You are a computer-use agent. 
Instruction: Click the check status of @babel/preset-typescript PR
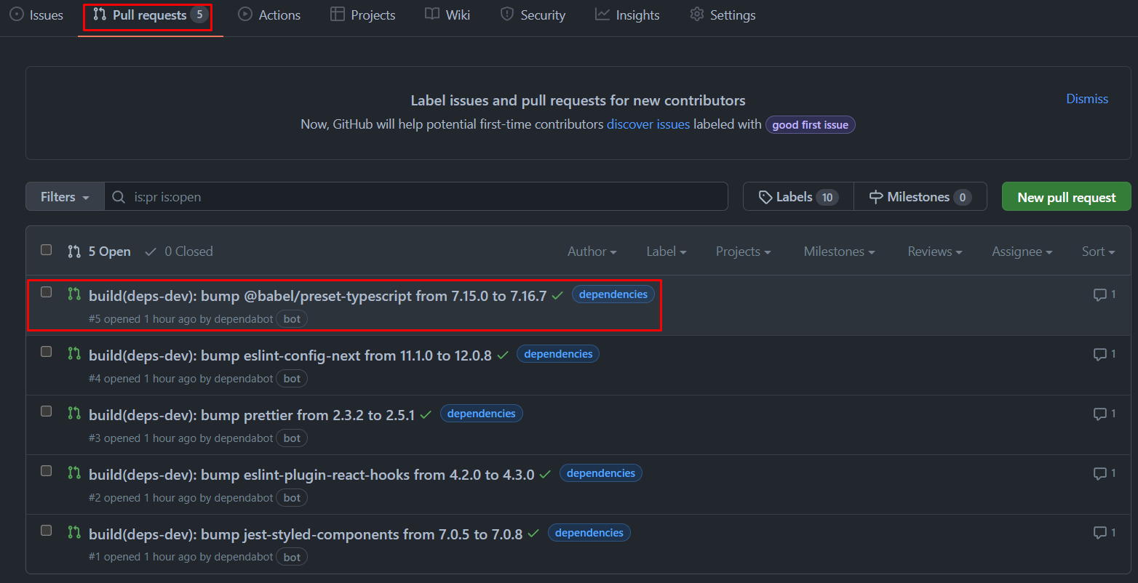click(557, 296)
